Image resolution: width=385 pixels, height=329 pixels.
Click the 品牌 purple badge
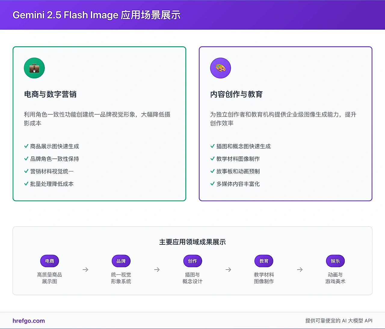tap(121, 261)
